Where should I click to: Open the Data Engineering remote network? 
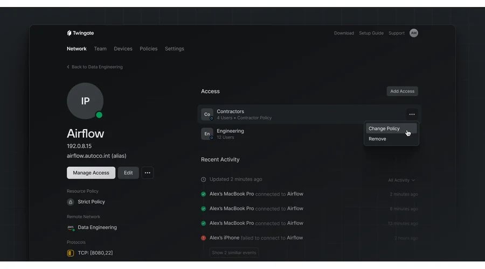(97, 228)
